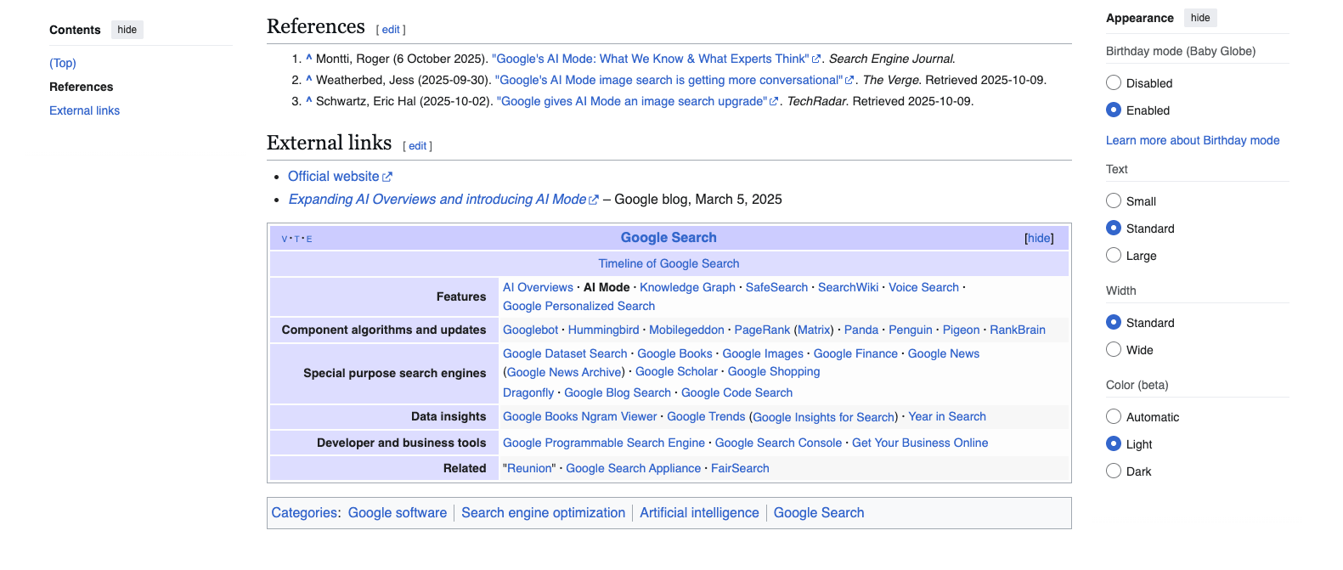
Task: Open Year in Search link
Action: [x=947, y=416]
